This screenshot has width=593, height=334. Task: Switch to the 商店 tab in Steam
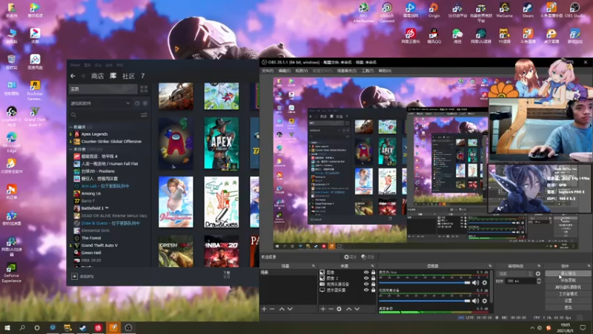(x=98, y=76)
